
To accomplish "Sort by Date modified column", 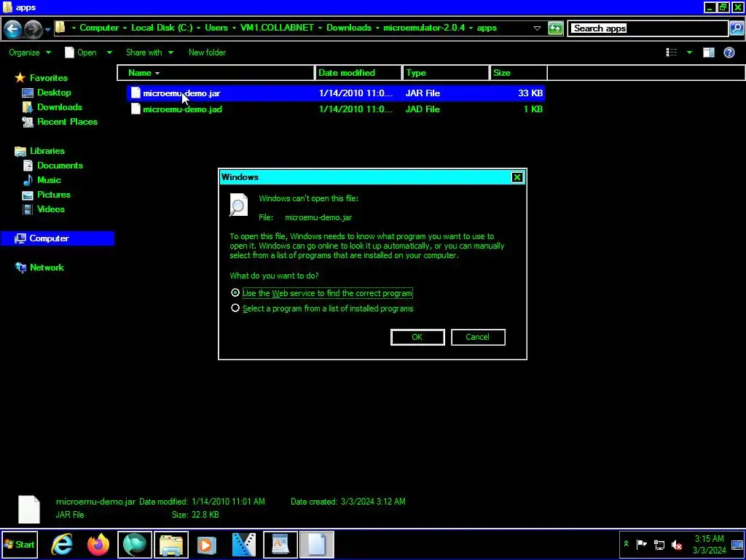I will coord(358,73).
